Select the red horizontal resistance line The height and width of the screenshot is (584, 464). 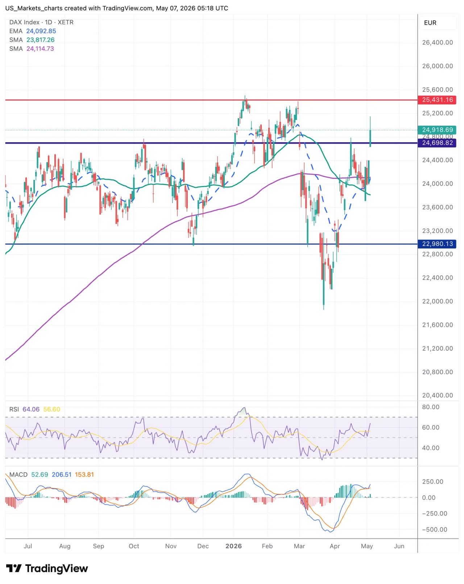(211, 100)
